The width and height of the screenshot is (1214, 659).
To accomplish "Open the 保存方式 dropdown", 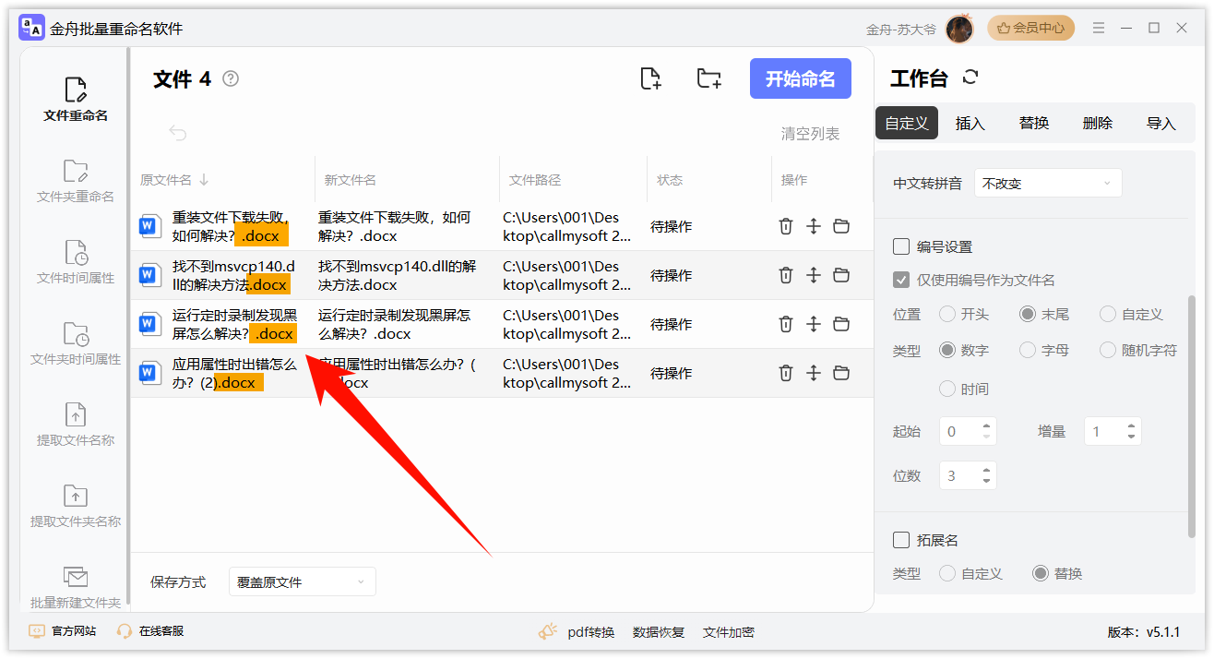I will click(302, 581).
